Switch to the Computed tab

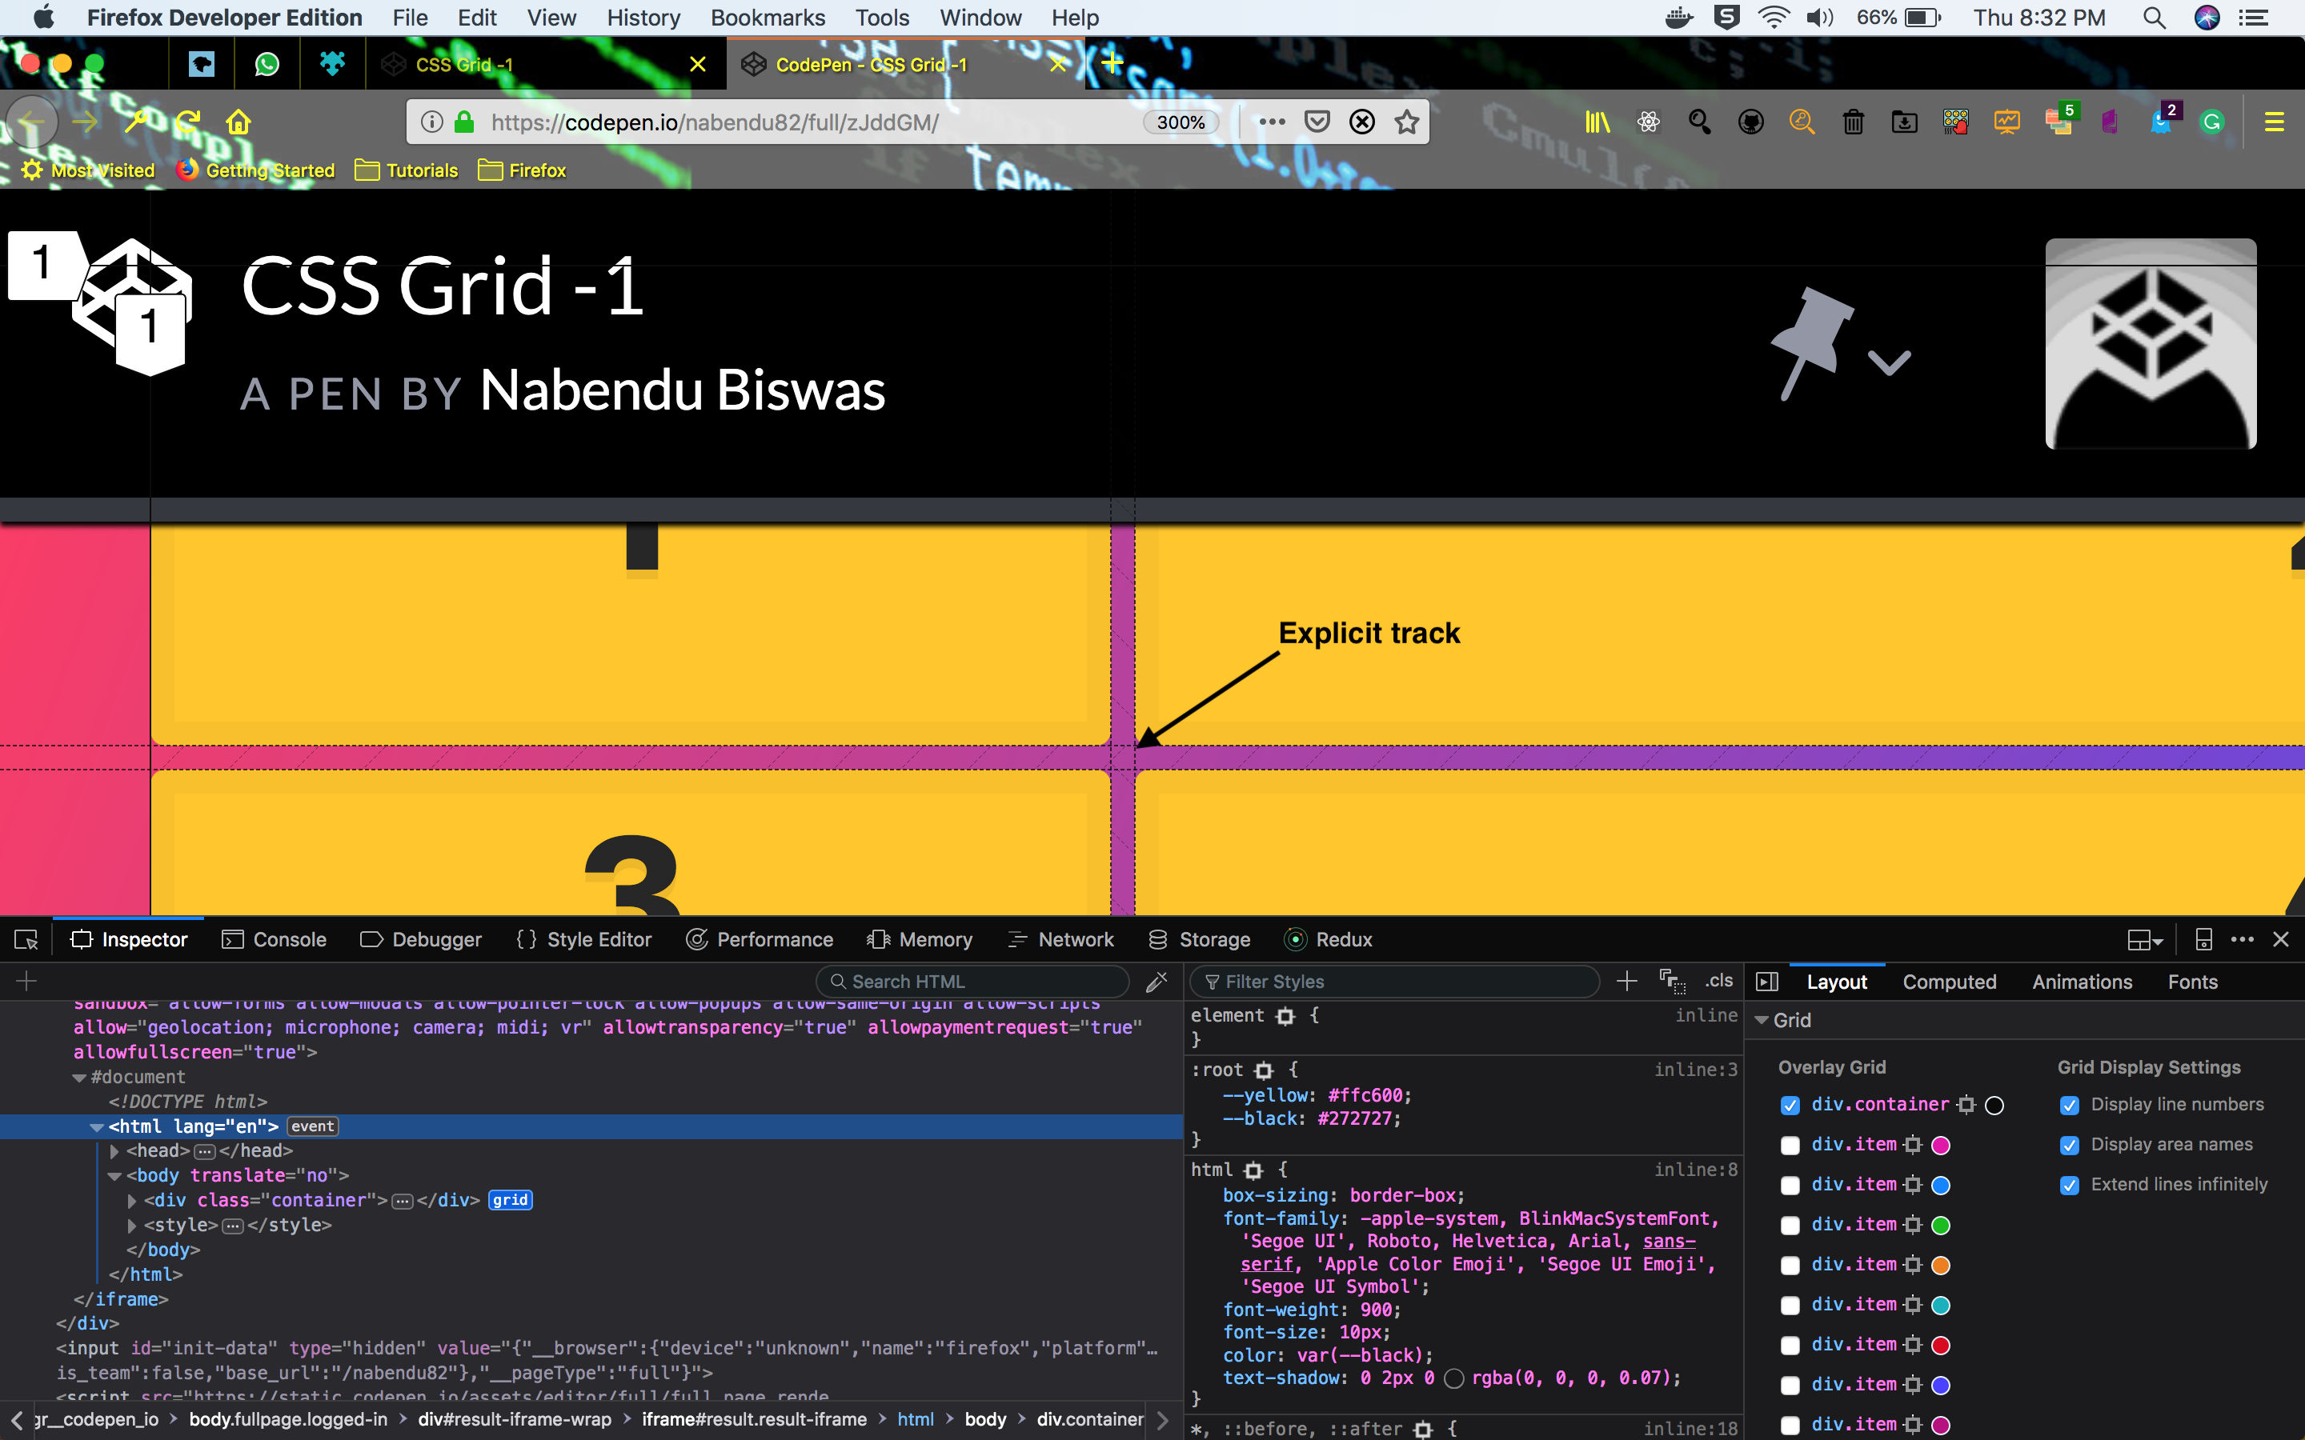1949,982
